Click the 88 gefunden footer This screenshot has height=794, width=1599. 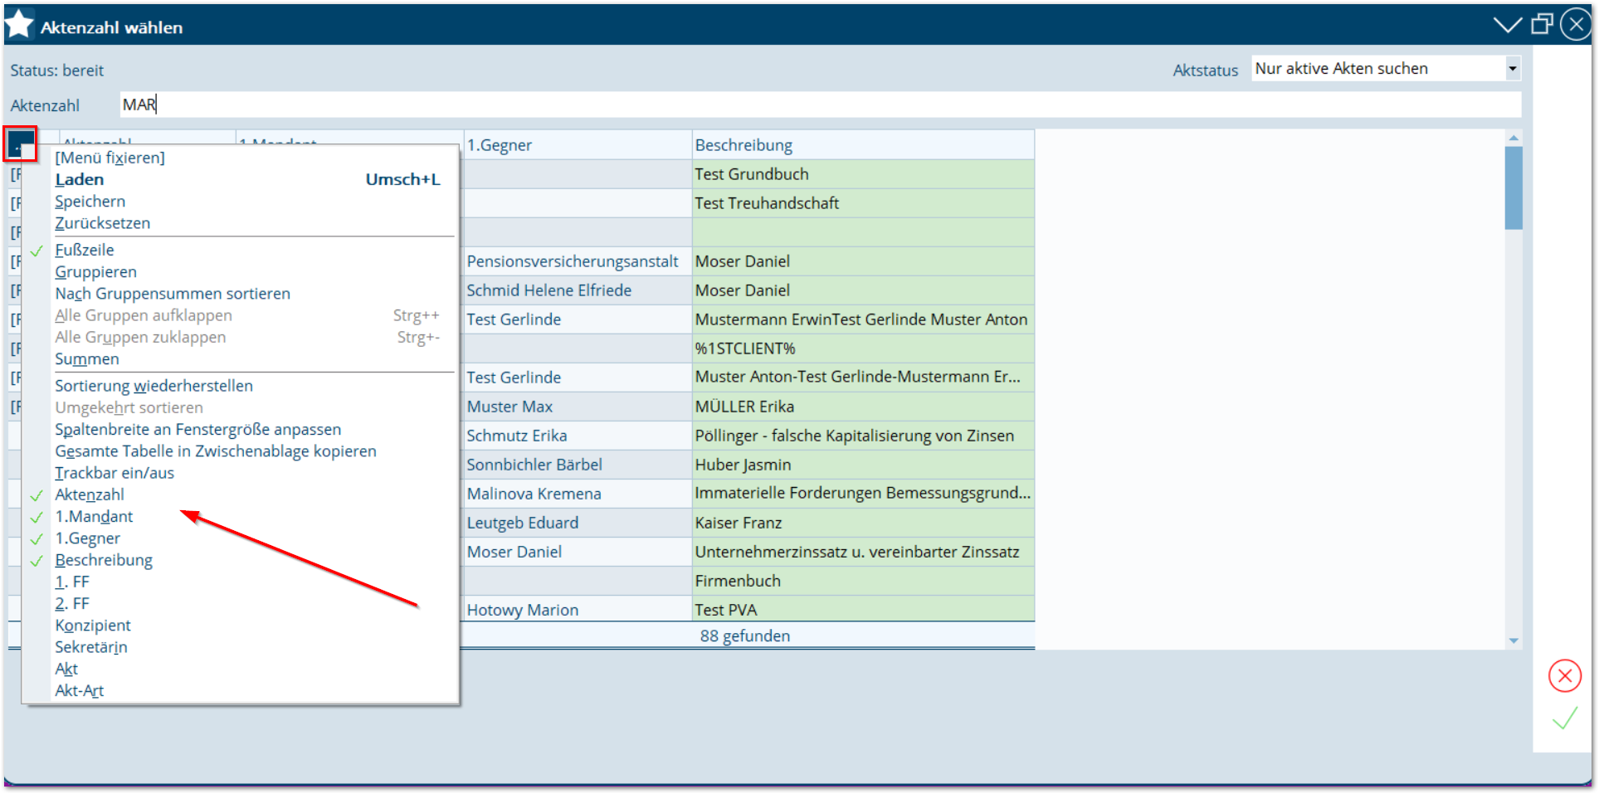click(745, 636)
